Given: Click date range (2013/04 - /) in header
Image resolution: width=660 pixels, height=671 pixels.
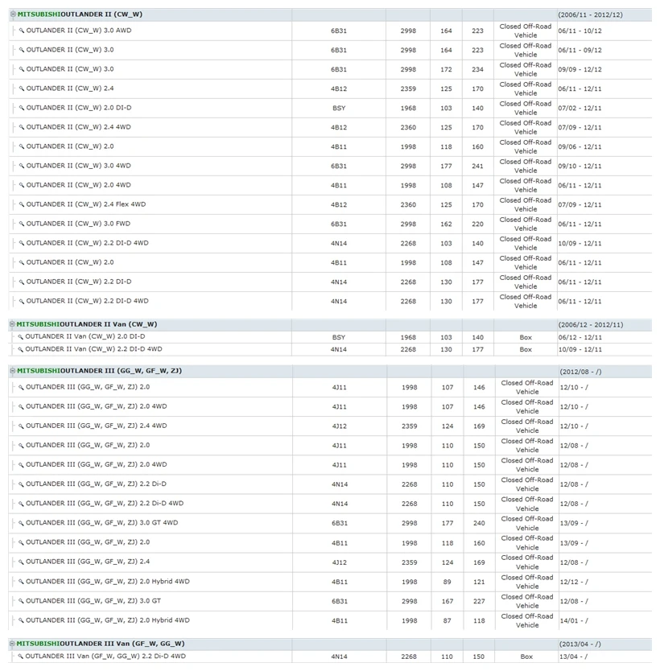Looking at the screenshot, I should point(580,644).
